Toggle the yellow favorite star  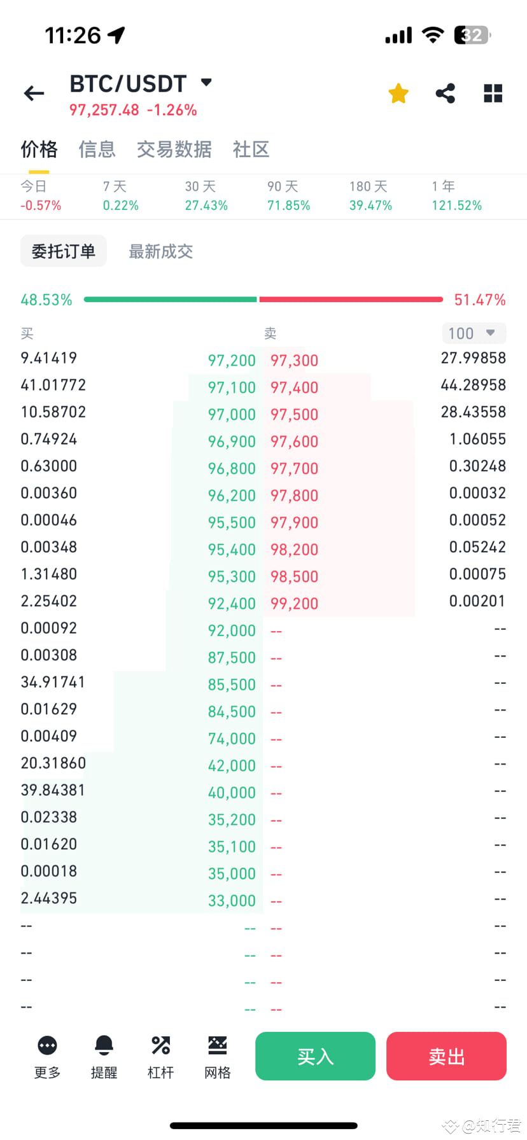click(398, 94)
